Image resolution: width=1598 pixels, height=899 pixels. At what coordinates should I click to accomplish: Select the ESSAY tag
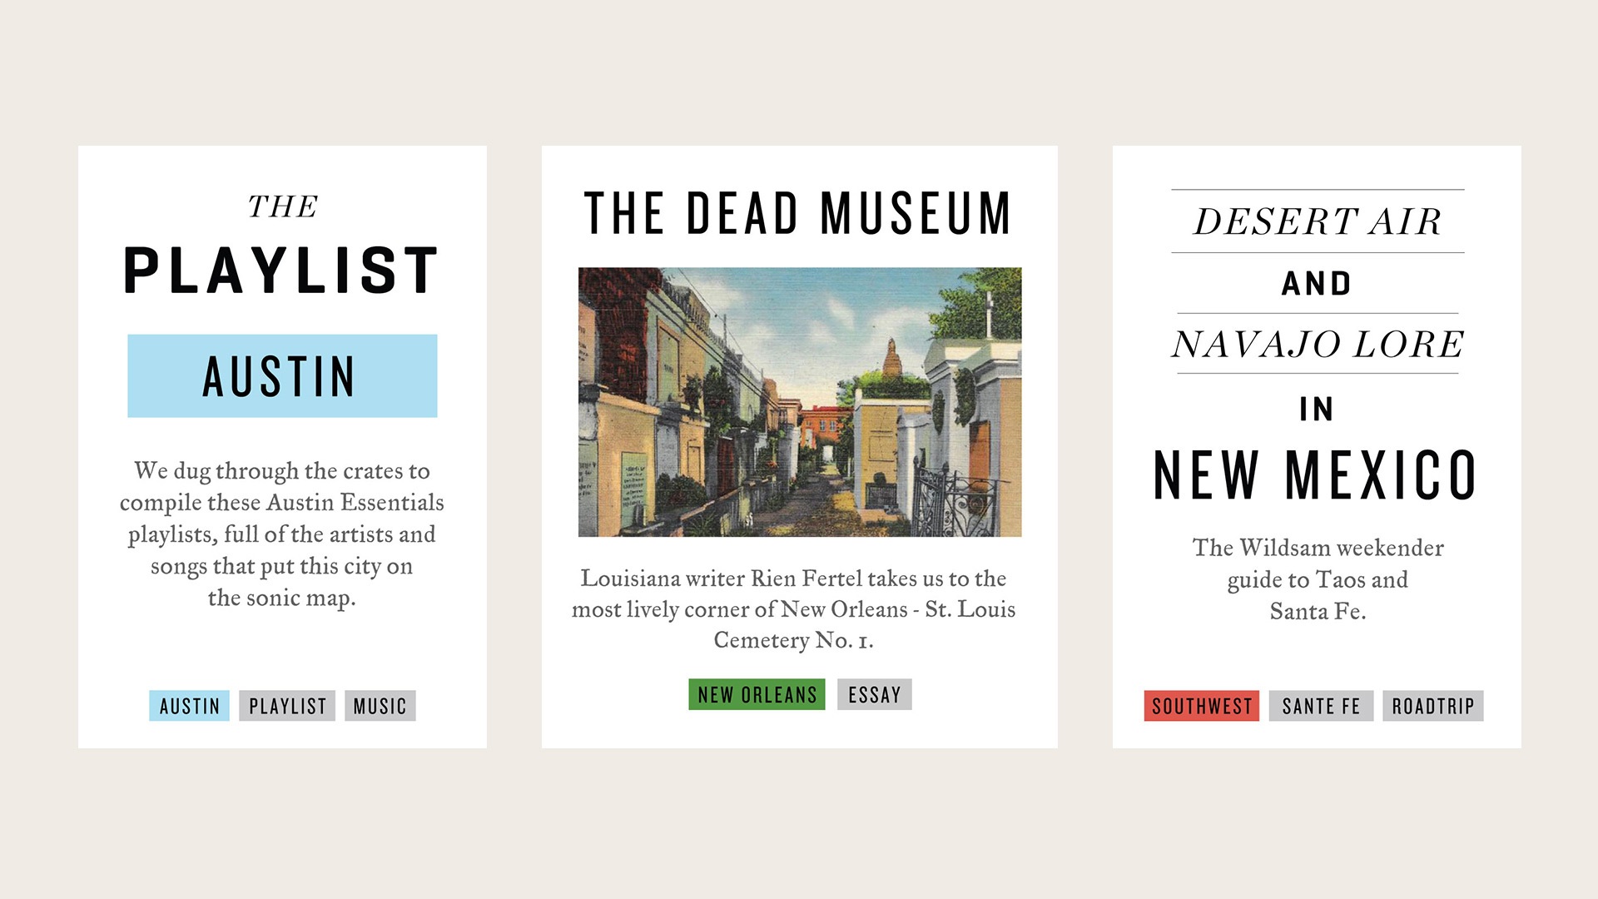tap(874, 694)
